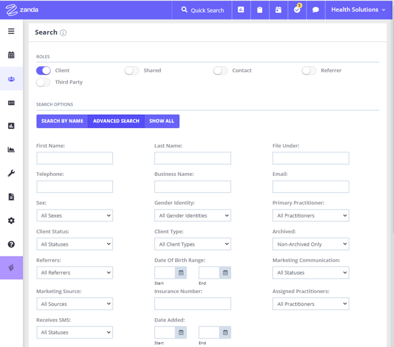Click the wrench tools icon in sidebar
394x347 pixels.
click(11, 174)
